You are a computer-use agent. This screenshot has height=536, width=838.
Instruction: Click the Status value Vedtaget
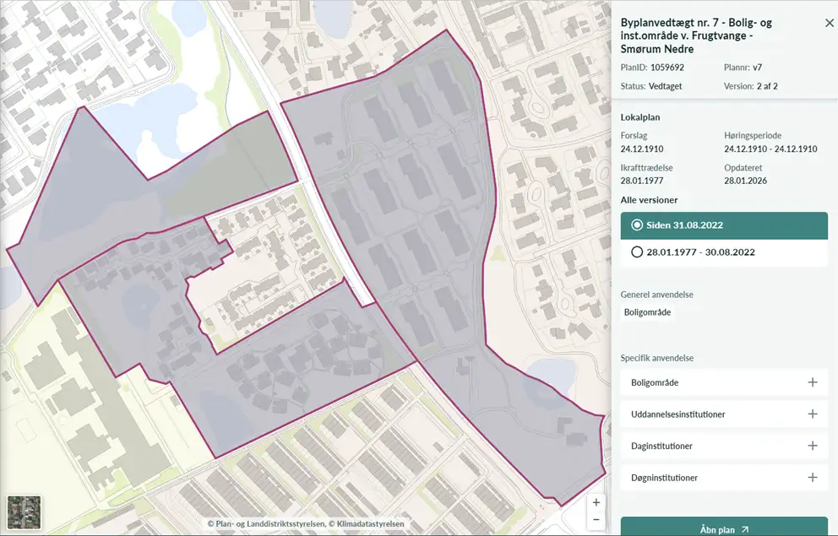666,86
